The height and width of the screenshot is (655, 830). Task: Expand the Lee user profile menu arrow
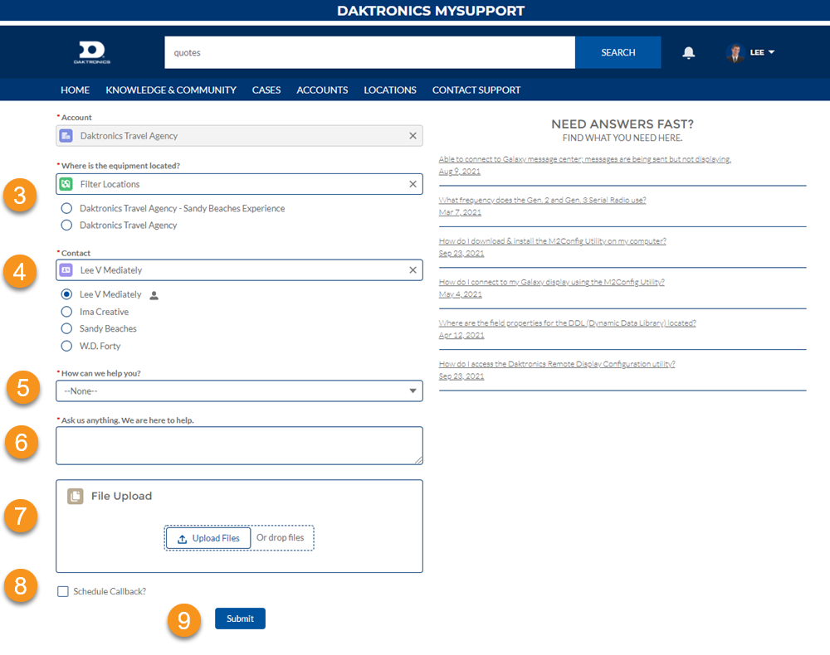click(x=772, y=52)
